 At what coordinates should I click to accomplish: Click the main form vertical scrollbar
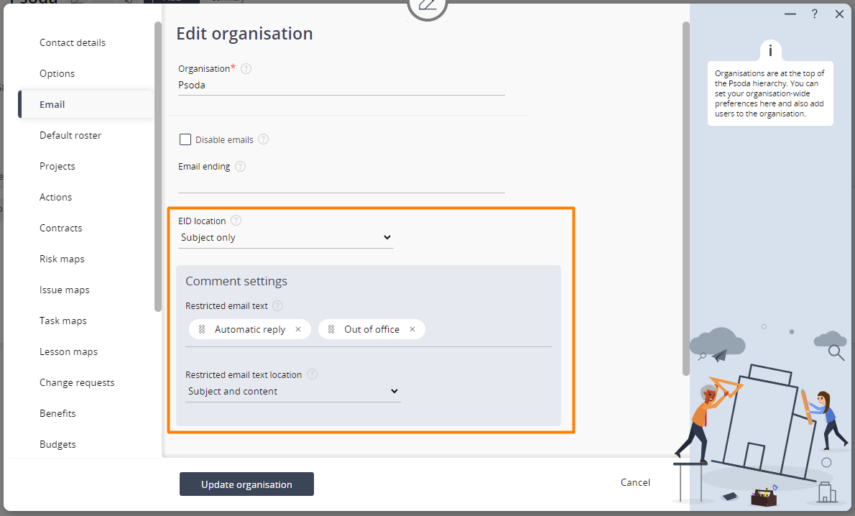[x=686, y=198]
